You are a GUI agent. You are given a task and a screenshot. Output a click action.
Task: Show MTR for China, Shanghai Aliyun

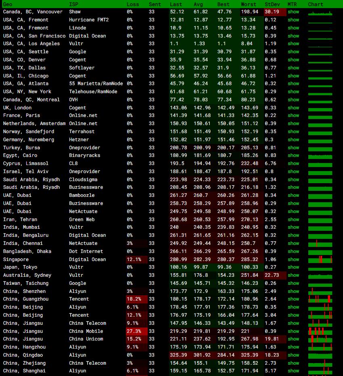(x=293, y=371)
